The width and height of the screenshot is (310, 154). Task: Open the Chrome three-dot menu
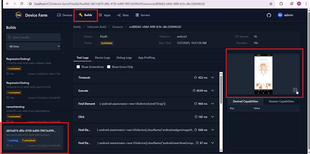[306, 4]
